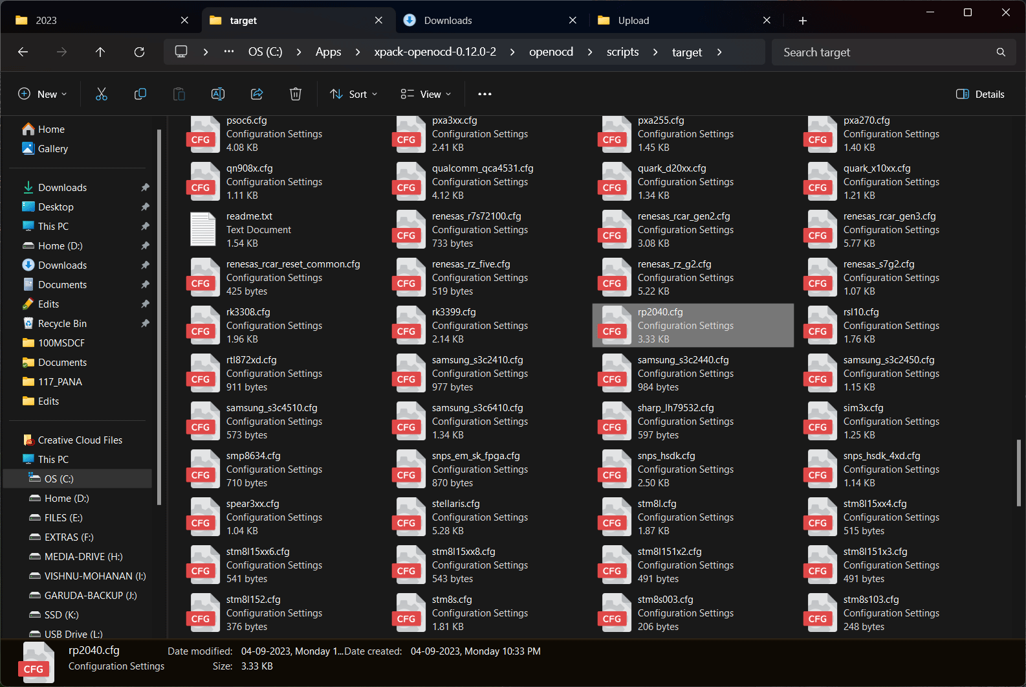Click the rp2040.cfg preview icon in details bar
Screen dimensions: 1026x687
pyautogui.click(x=36, y=662)
